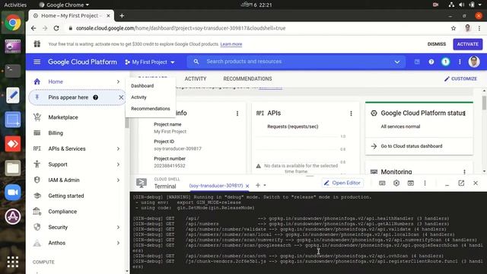Image resolution: width=487 pixels, height=274 pixels.
Task: Click the Cloud Shell activate icon in header
Action: (417, 62)
